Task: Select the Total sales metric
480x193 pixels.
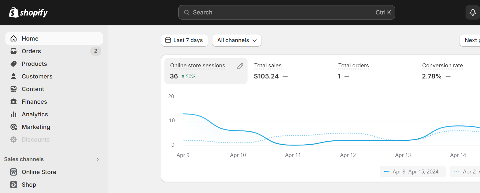Action: tap(268, 66)
